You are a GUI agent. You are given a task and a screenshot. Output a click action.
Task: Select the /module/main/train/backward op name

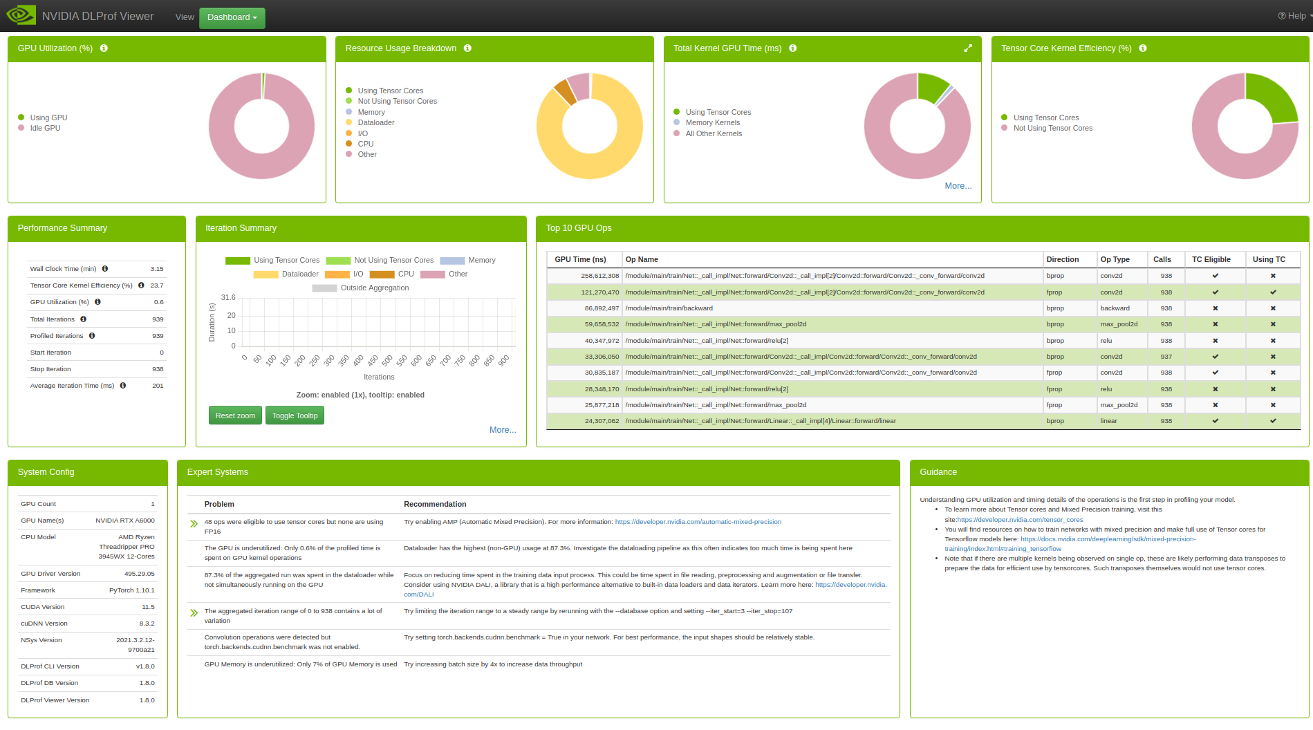[x=669, y=308]
